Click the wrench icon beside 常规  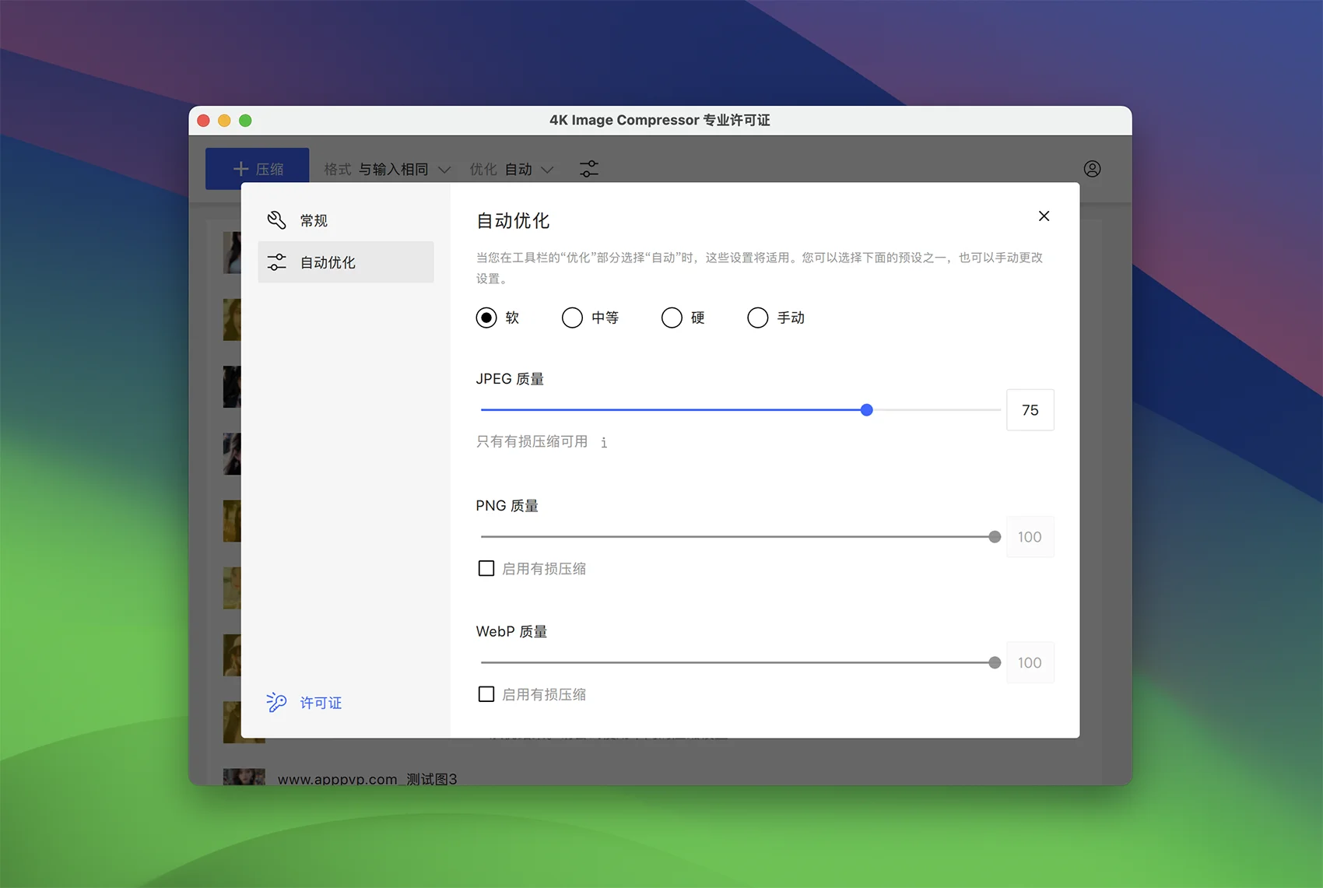(x=276, y=220)
